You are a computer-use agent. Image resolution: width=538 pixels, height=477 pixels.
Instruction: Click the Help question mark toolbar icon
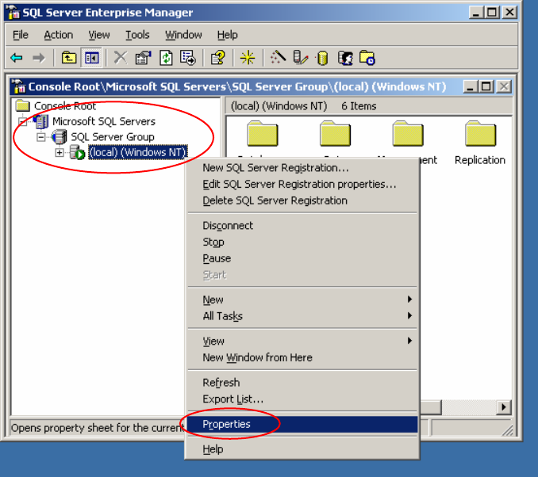pyautogui.click(x=218, y=58)
